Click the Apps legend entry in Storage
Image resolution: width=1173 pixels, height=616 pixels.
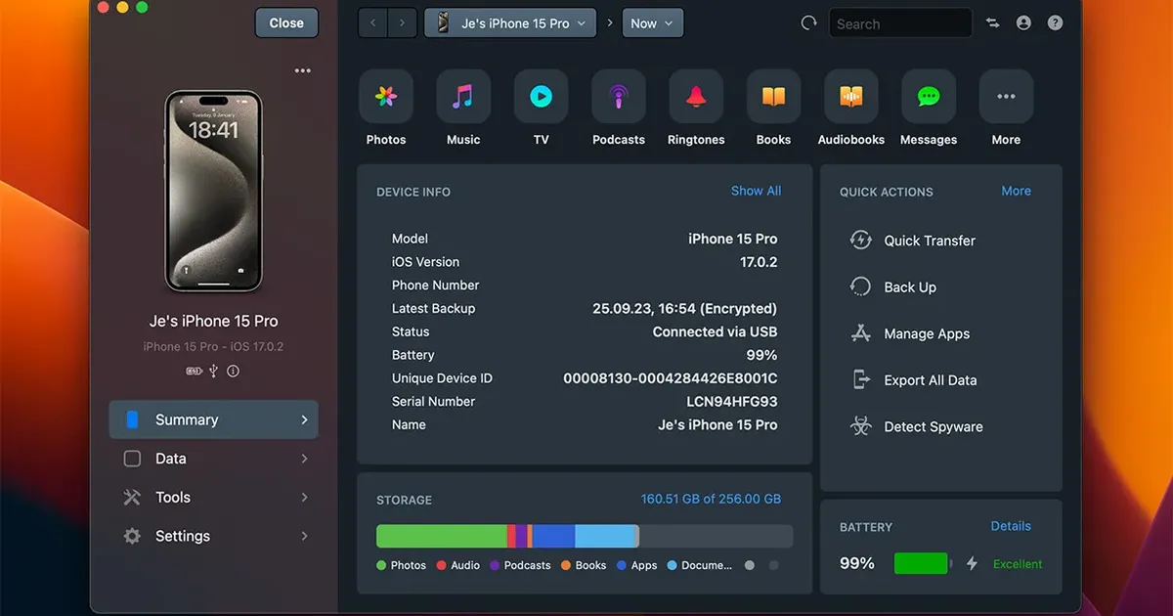tap(637, 565)
